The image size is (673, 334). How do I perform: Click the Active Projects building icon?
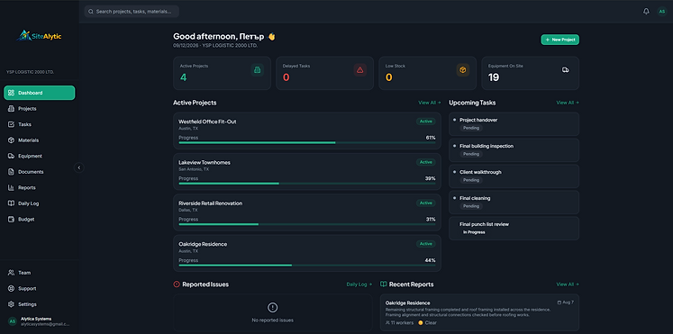click(257, 70)
